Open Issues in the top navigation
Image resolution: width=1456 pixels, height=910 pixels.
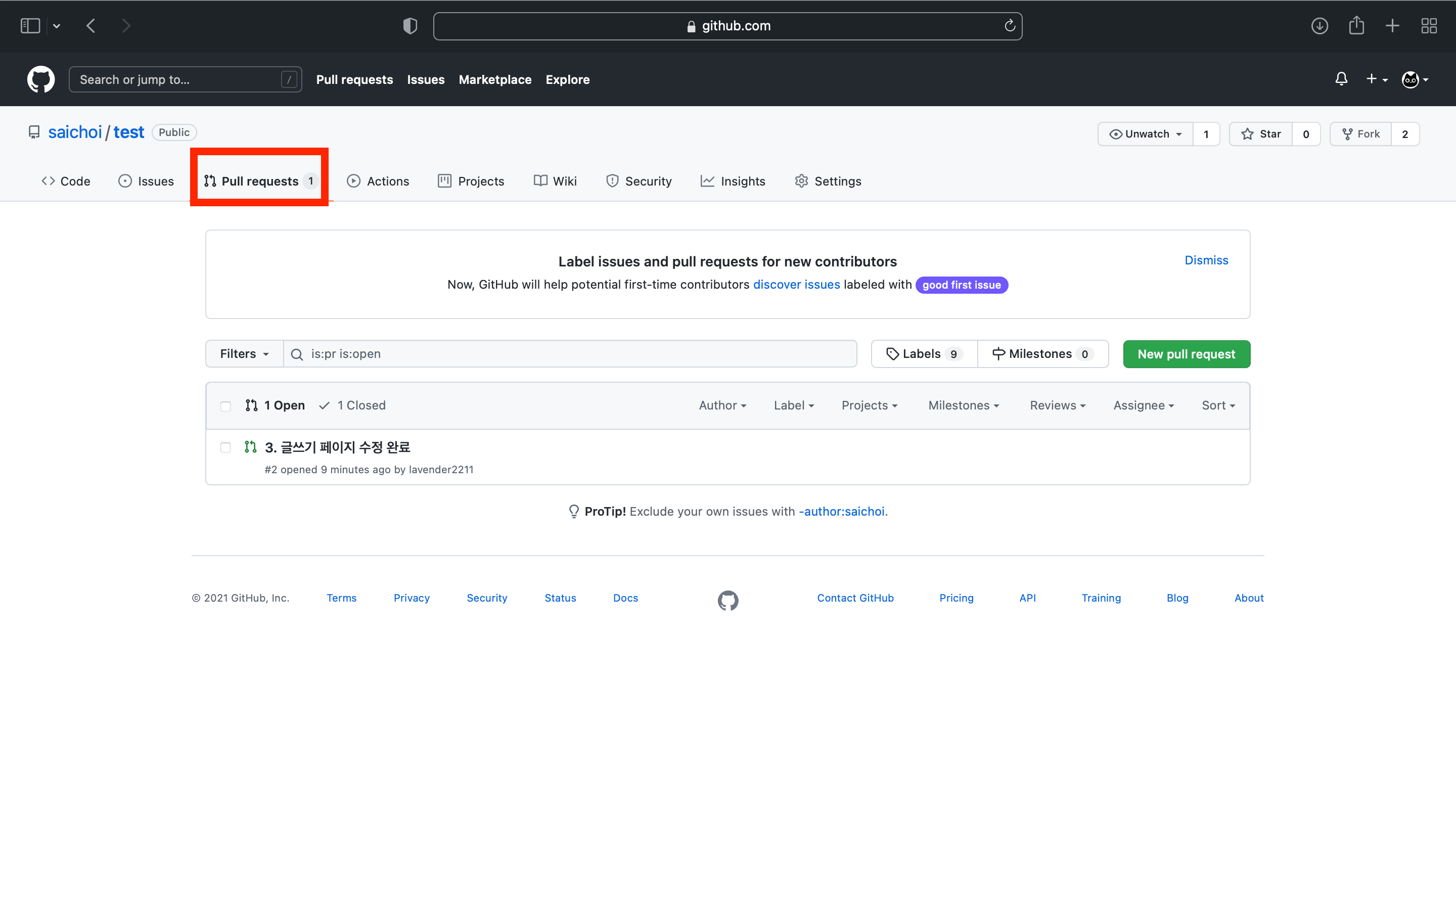coord(425,79)
